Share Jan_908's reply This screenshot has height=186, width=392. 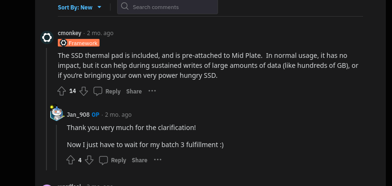[x=139, y=160]
